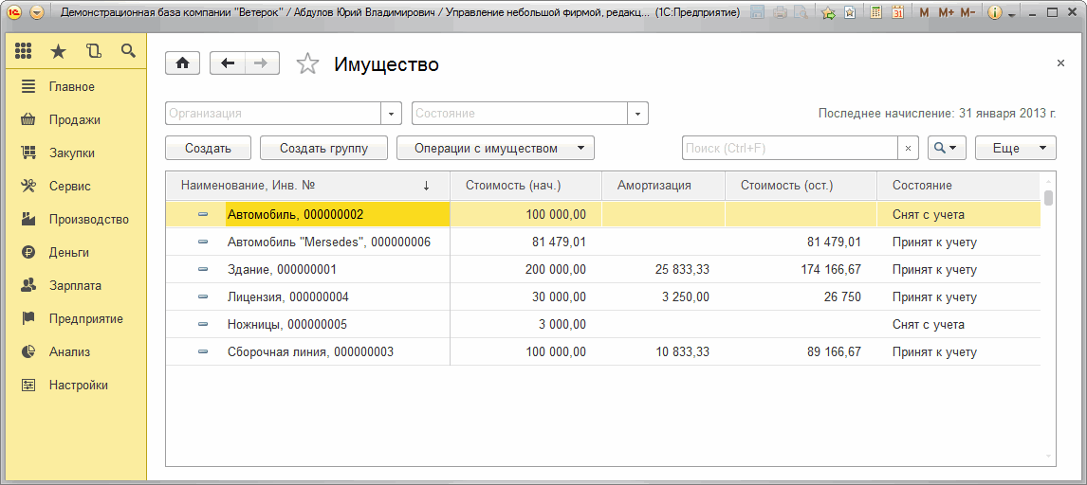Click the Print preview icon
The height and width of the screenshot is (485, 1087).
(x=801, y=12)
